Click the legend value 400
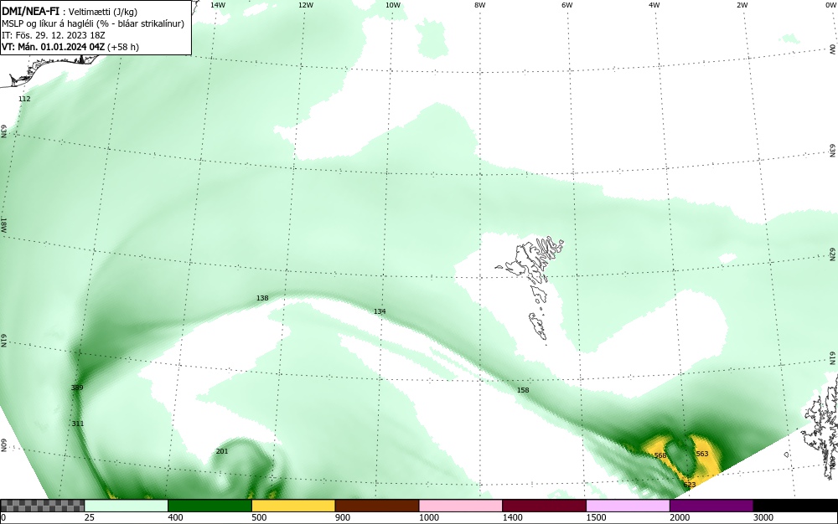This screenshot has width=838, height=524. click(176, 517)
